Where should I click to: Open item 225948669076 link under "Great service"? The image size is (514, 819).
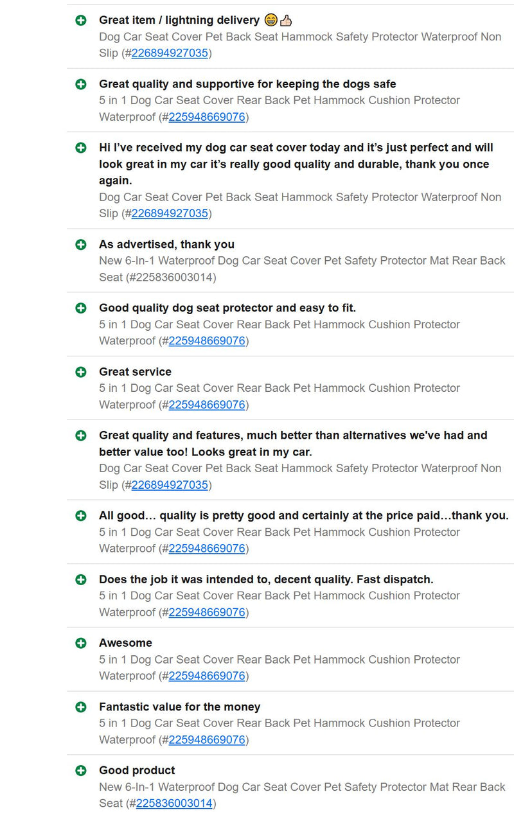click(207, 405)
